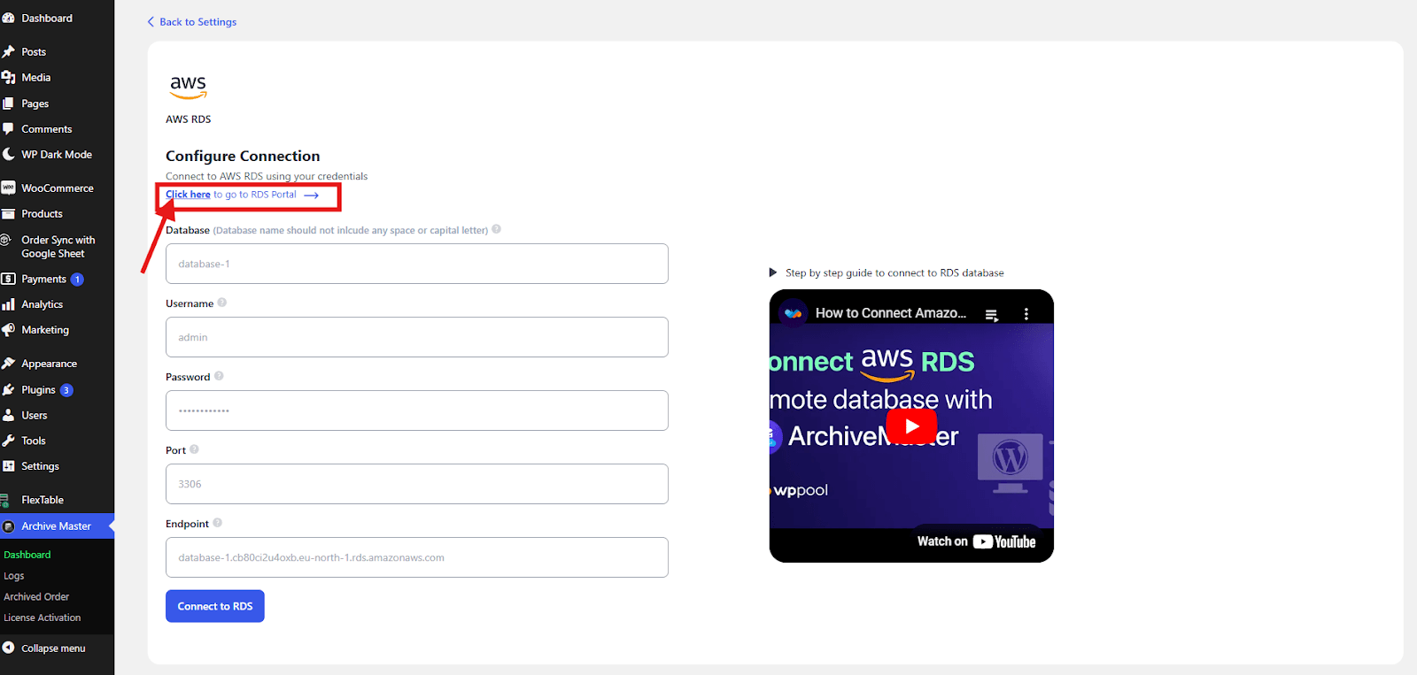
Task: Click the Endpoint help question icon
Action: tap(217, 523)
